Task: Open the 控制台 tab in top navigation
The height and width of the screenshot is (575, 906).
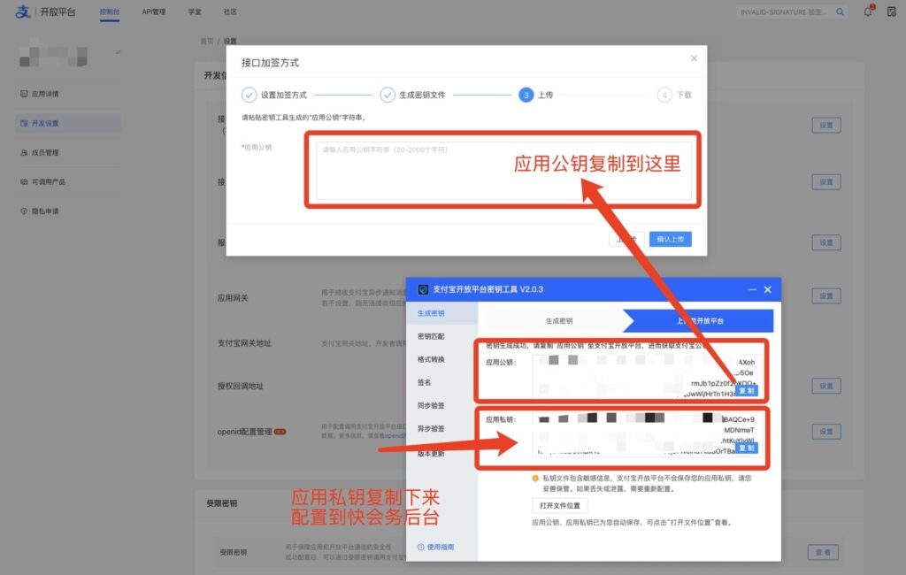Action: click(x=109, y=11)
